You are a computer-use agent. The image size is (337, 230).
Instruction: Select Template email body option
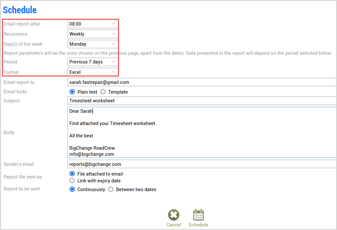tap(103, 92)
